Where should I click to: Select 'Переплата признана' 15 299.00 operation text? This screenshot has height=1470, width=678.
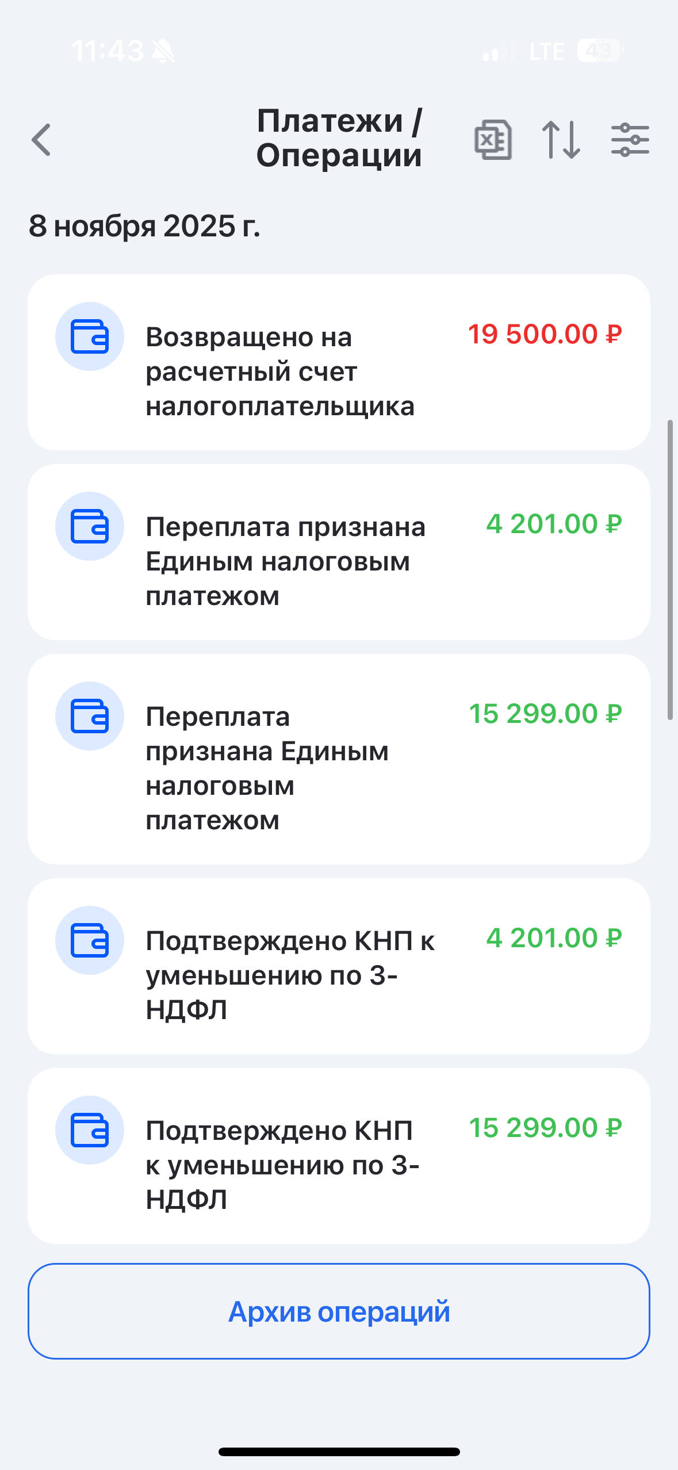(267, 768)
